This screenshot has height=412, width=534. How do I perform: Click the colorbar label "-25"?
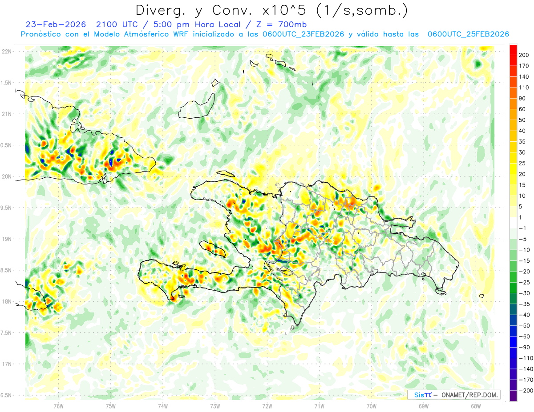pyautogui.click(x=524, y=282)
